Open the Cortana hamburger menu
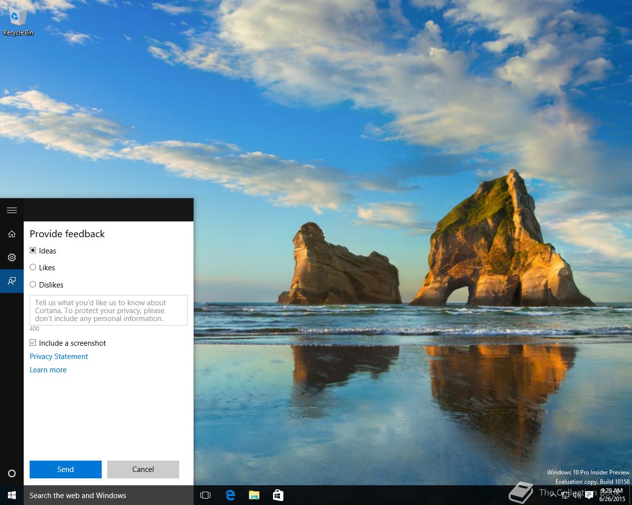 point(12,210)
